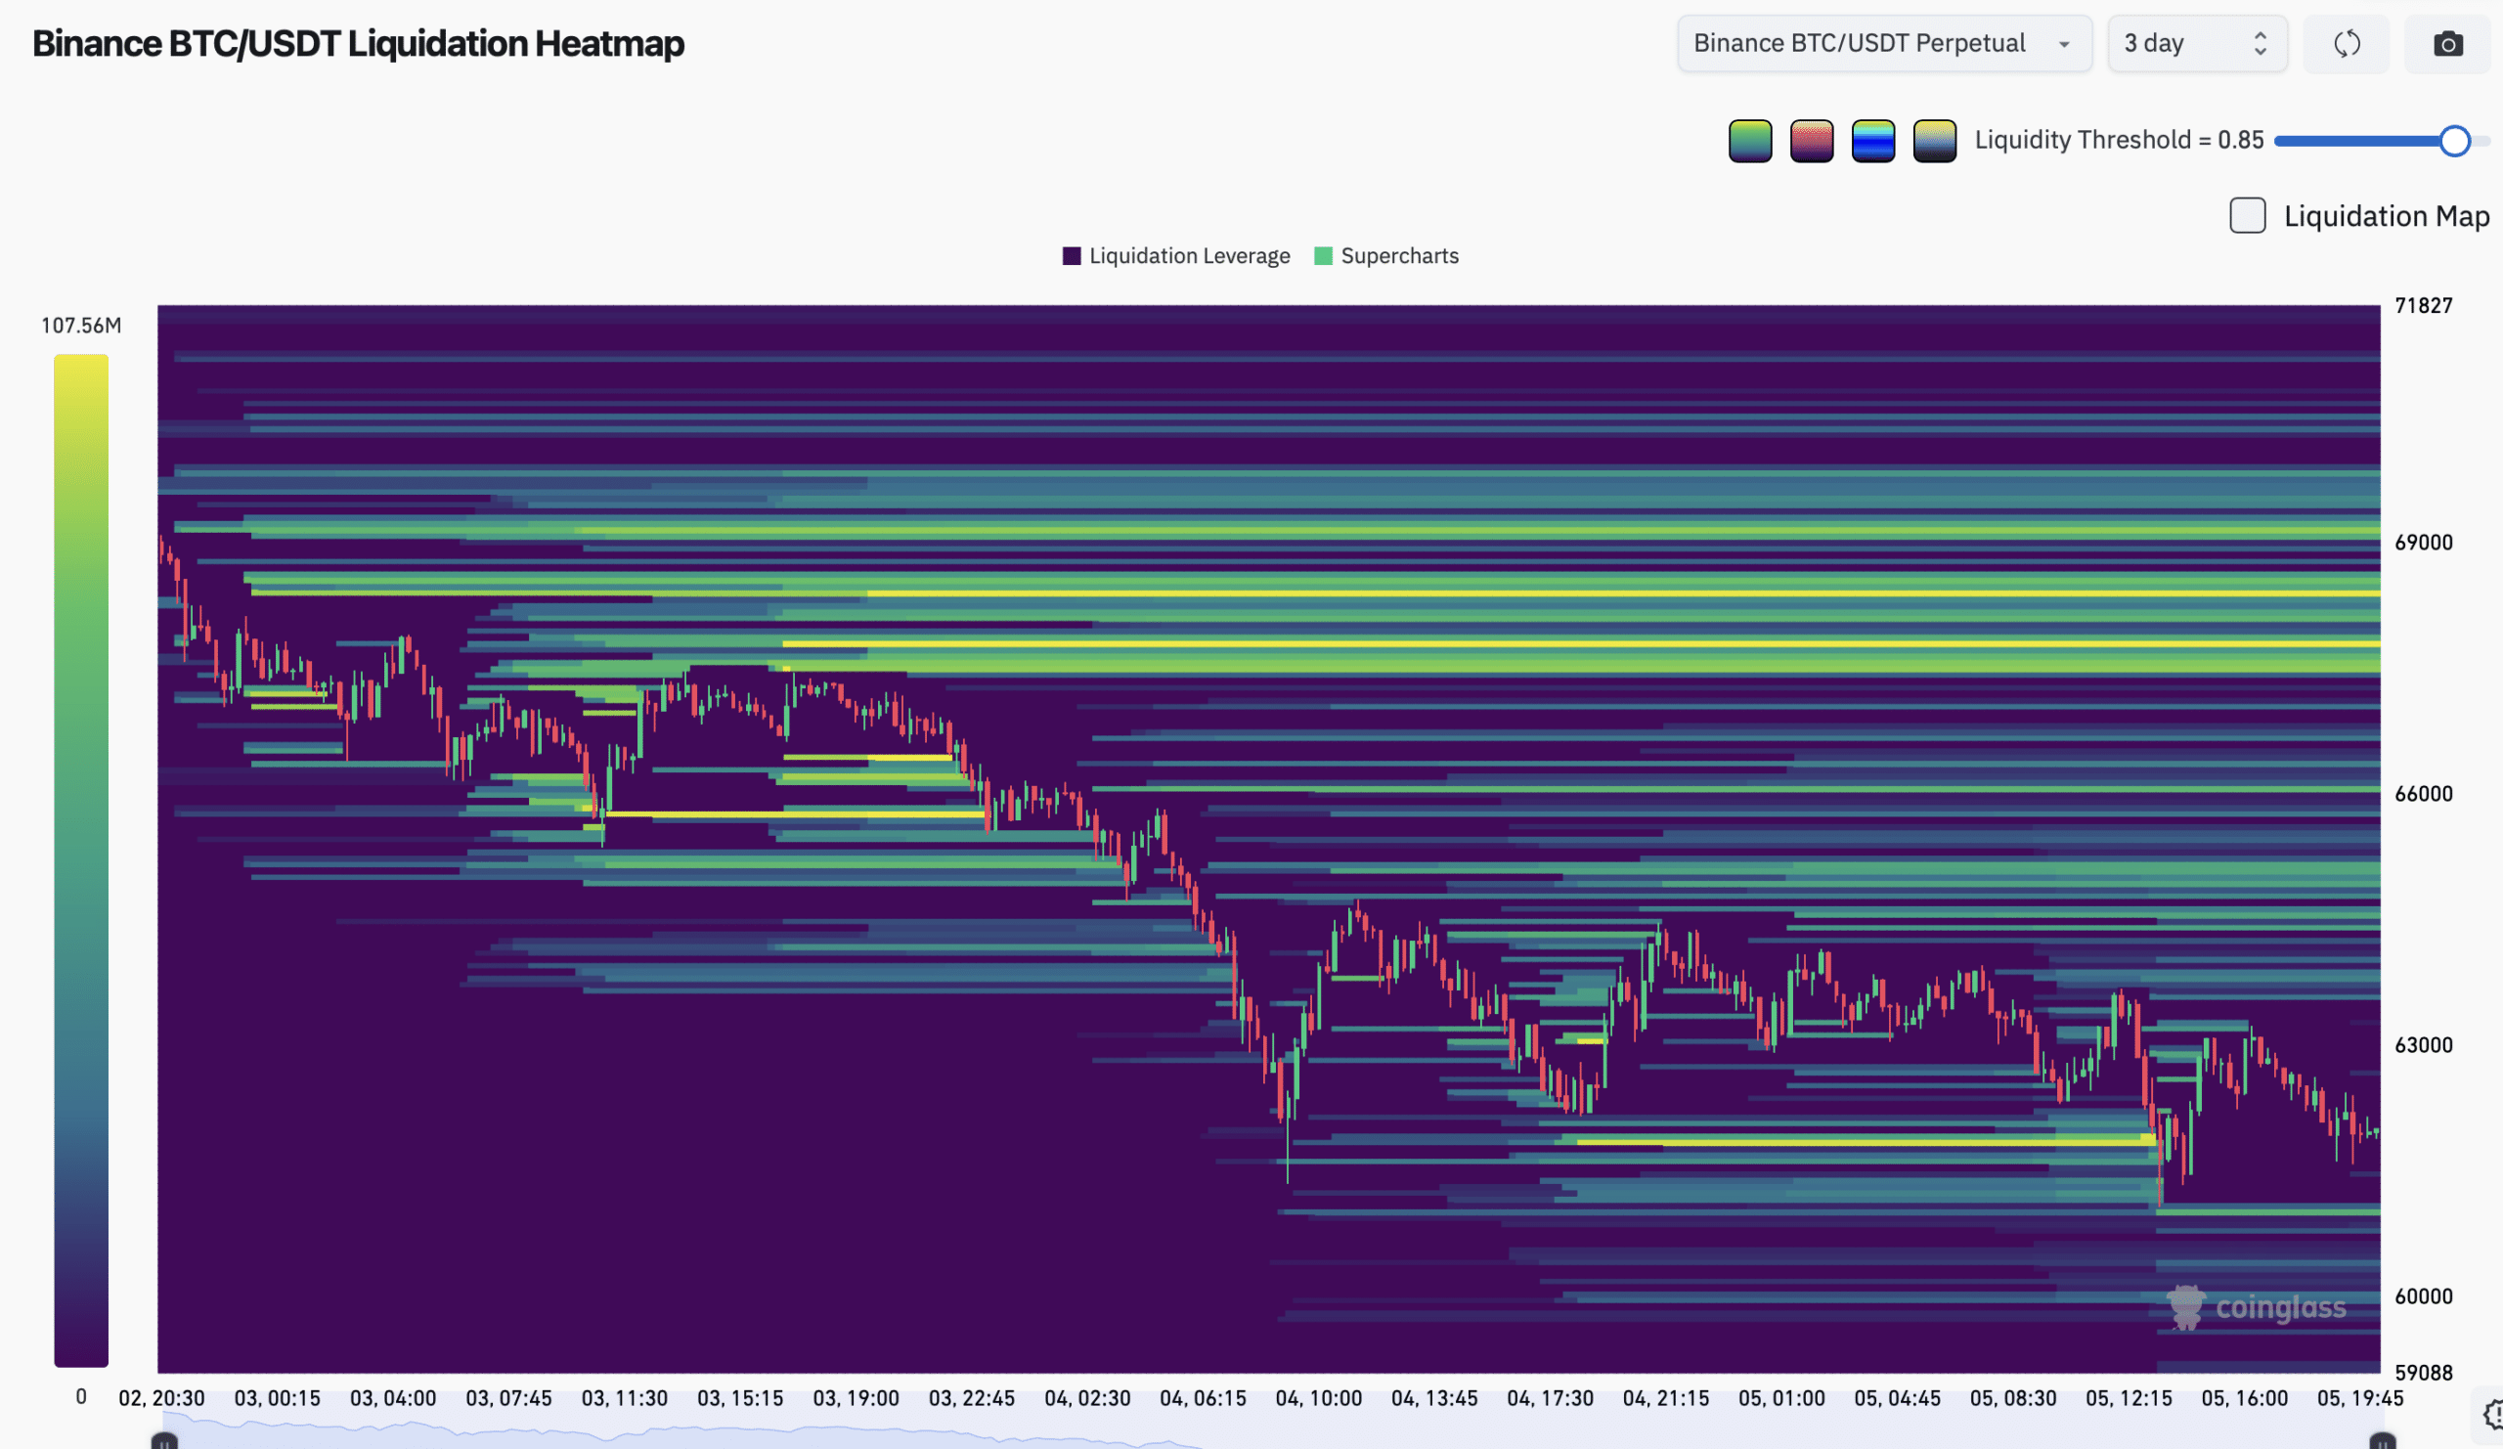Click the 69000 price axis label

coord(2424,543)
